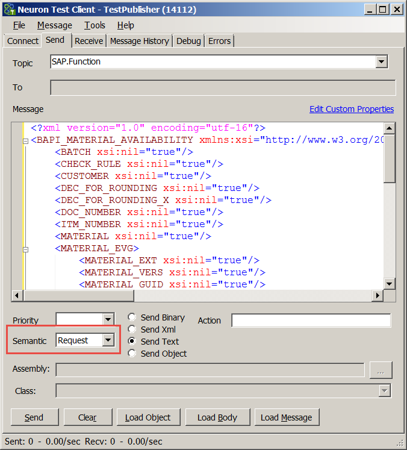Click the xml version declaration line

[x=148, y=128]
